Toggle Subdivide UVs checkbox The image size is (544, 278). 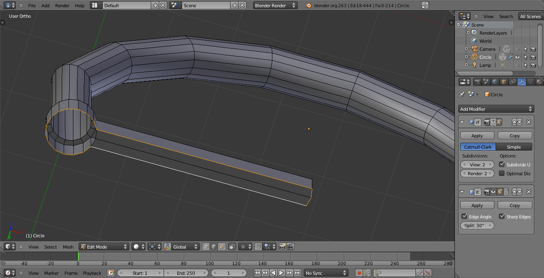502,164
